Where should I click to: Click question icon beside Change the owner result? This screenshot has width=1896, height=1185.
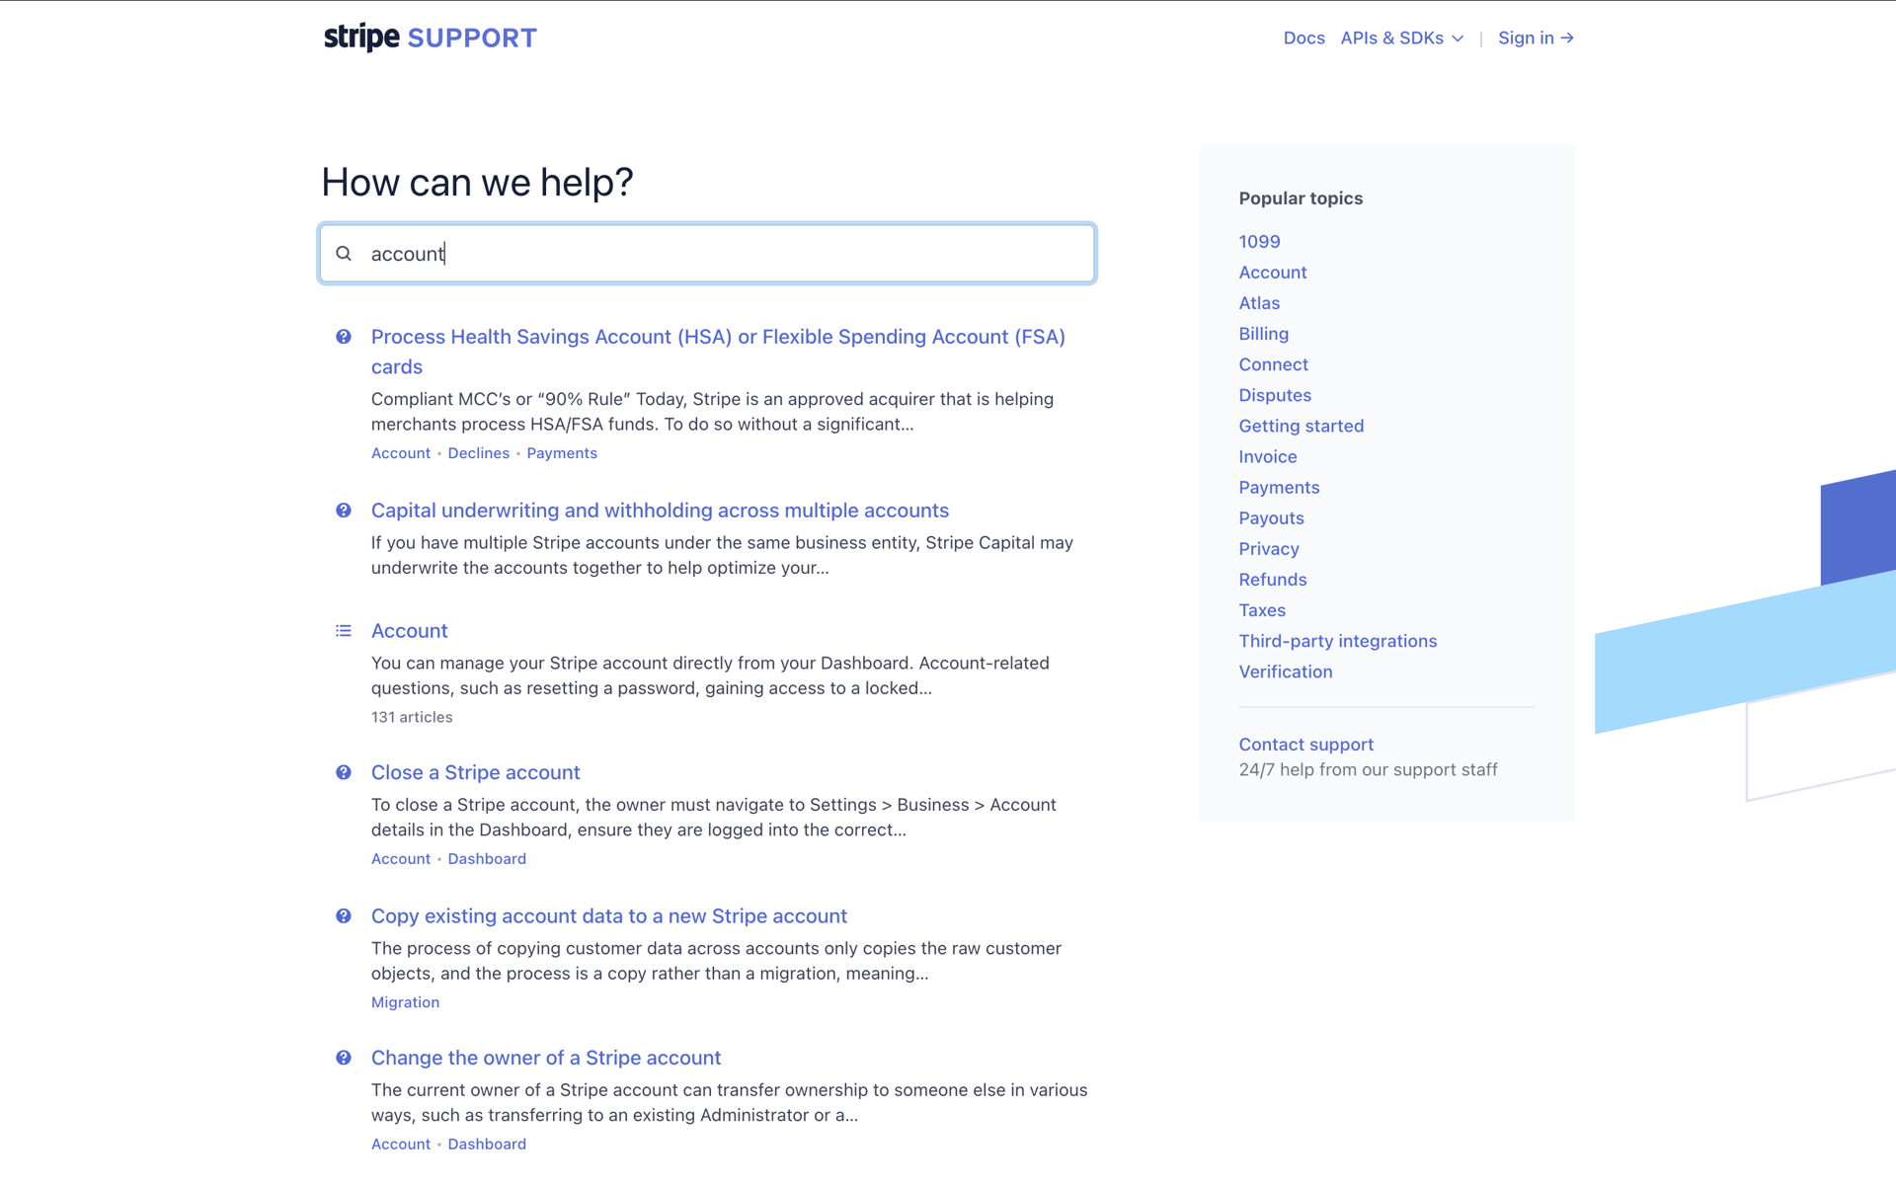344,1058
